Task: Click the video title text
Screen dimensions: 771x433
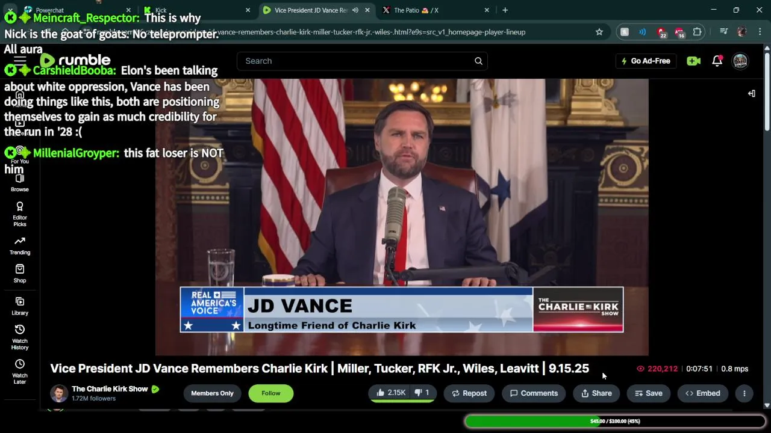Action: click(x=319, y=368)
